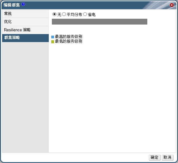This screenshot has height=163, width=178.
Task: Click the 确定 button
Action: pyautogui.click(x=154, y=157)
